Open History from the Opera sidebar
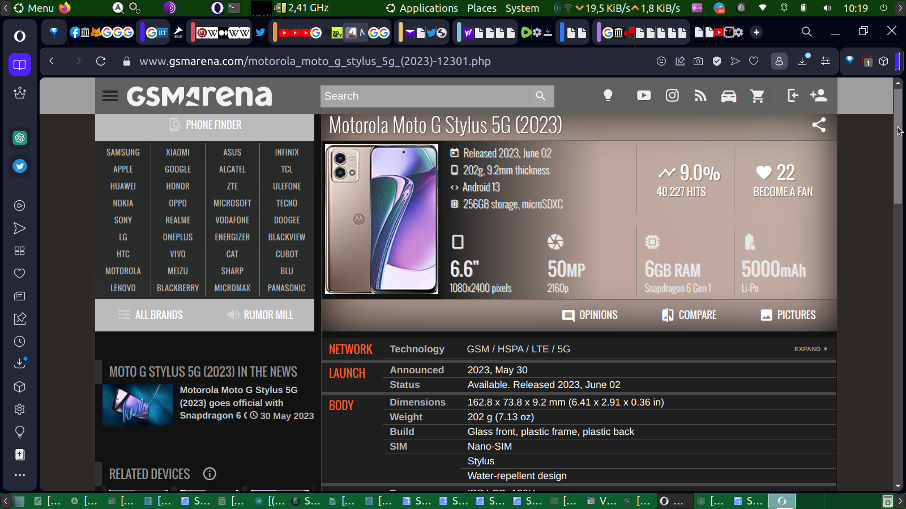This screenshot has width=906, height=509. (x=20, y=342)
